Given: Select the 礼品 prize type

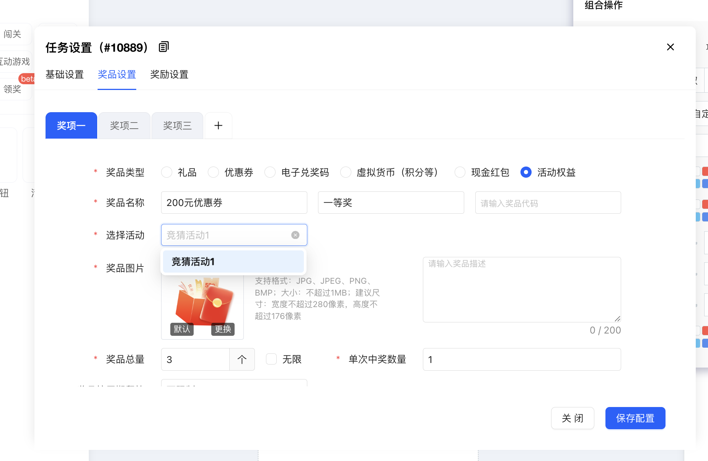Looking at the screenshot, I should [x=167, y=172].
